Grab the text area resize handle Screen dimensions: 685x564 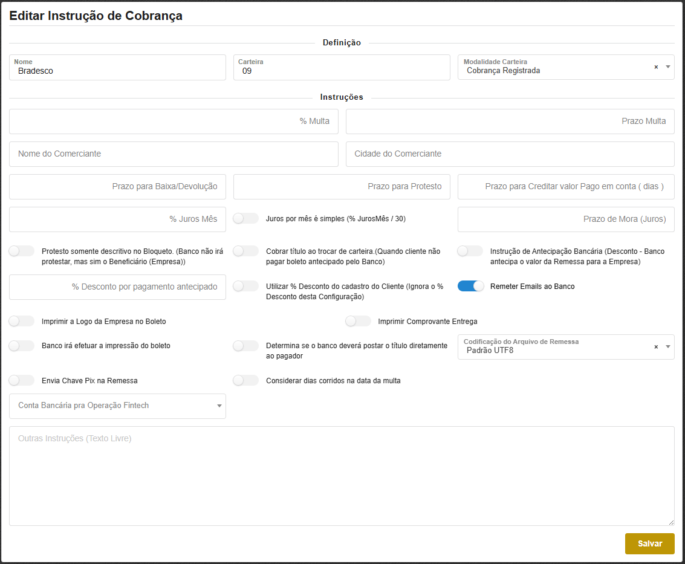tap(671, 522)
